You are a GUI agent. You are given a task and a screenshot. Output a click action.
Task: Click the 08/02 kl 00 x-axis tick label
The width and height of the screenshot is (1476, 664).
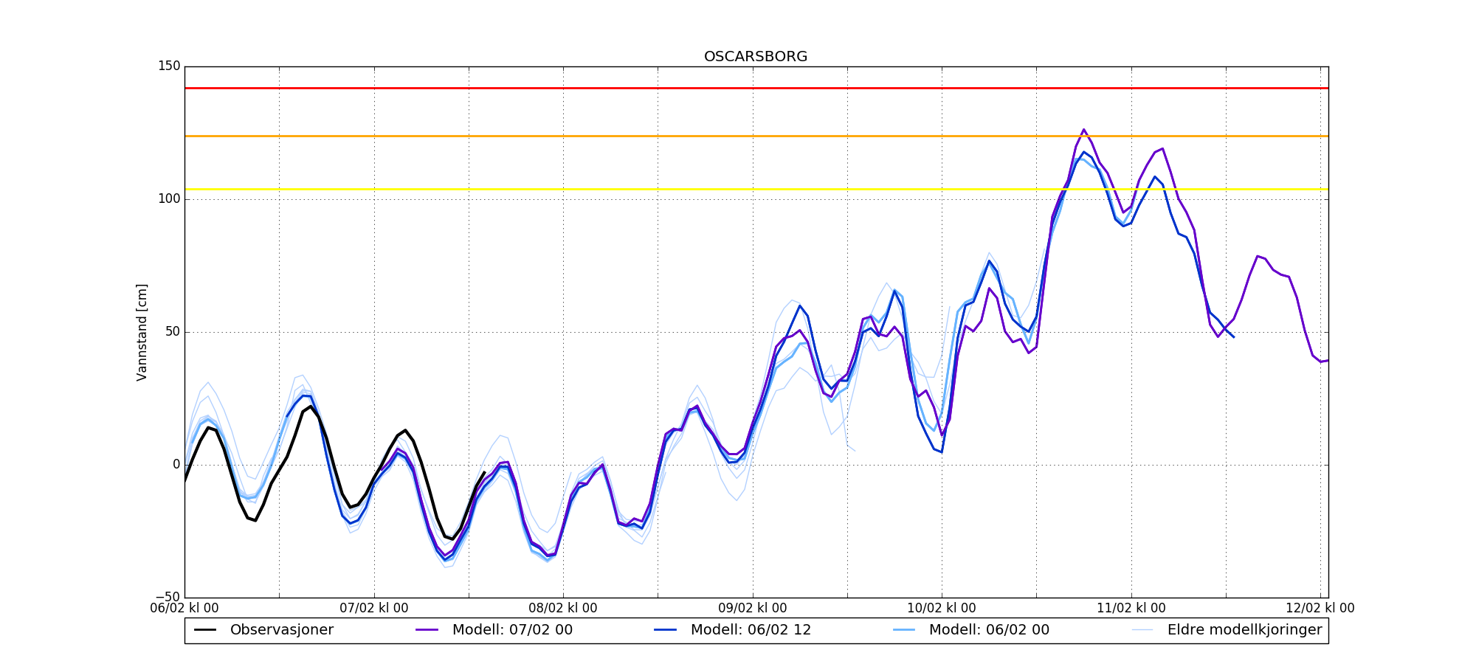pos(563,608)
